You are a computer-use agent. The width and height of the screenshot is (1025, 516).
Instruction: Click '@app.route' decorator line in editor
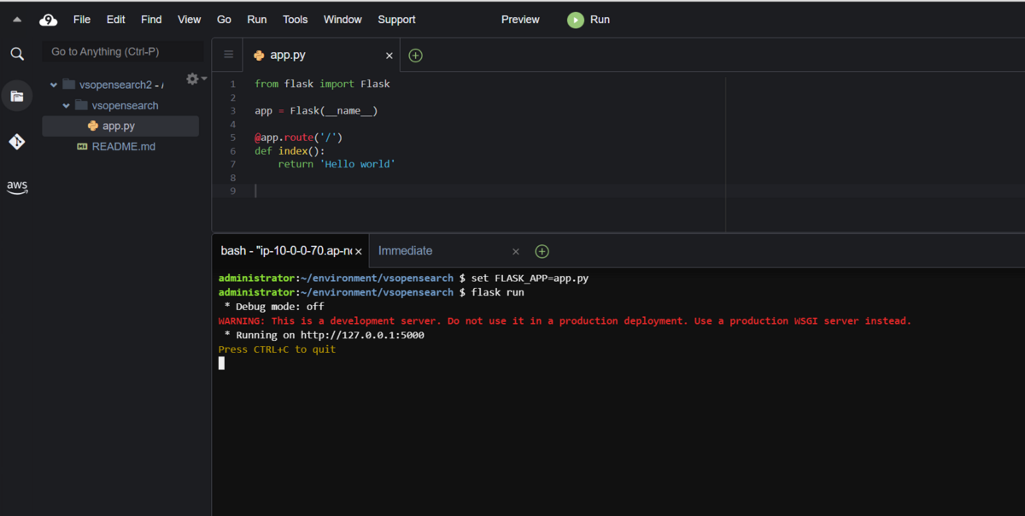(298, 137)
